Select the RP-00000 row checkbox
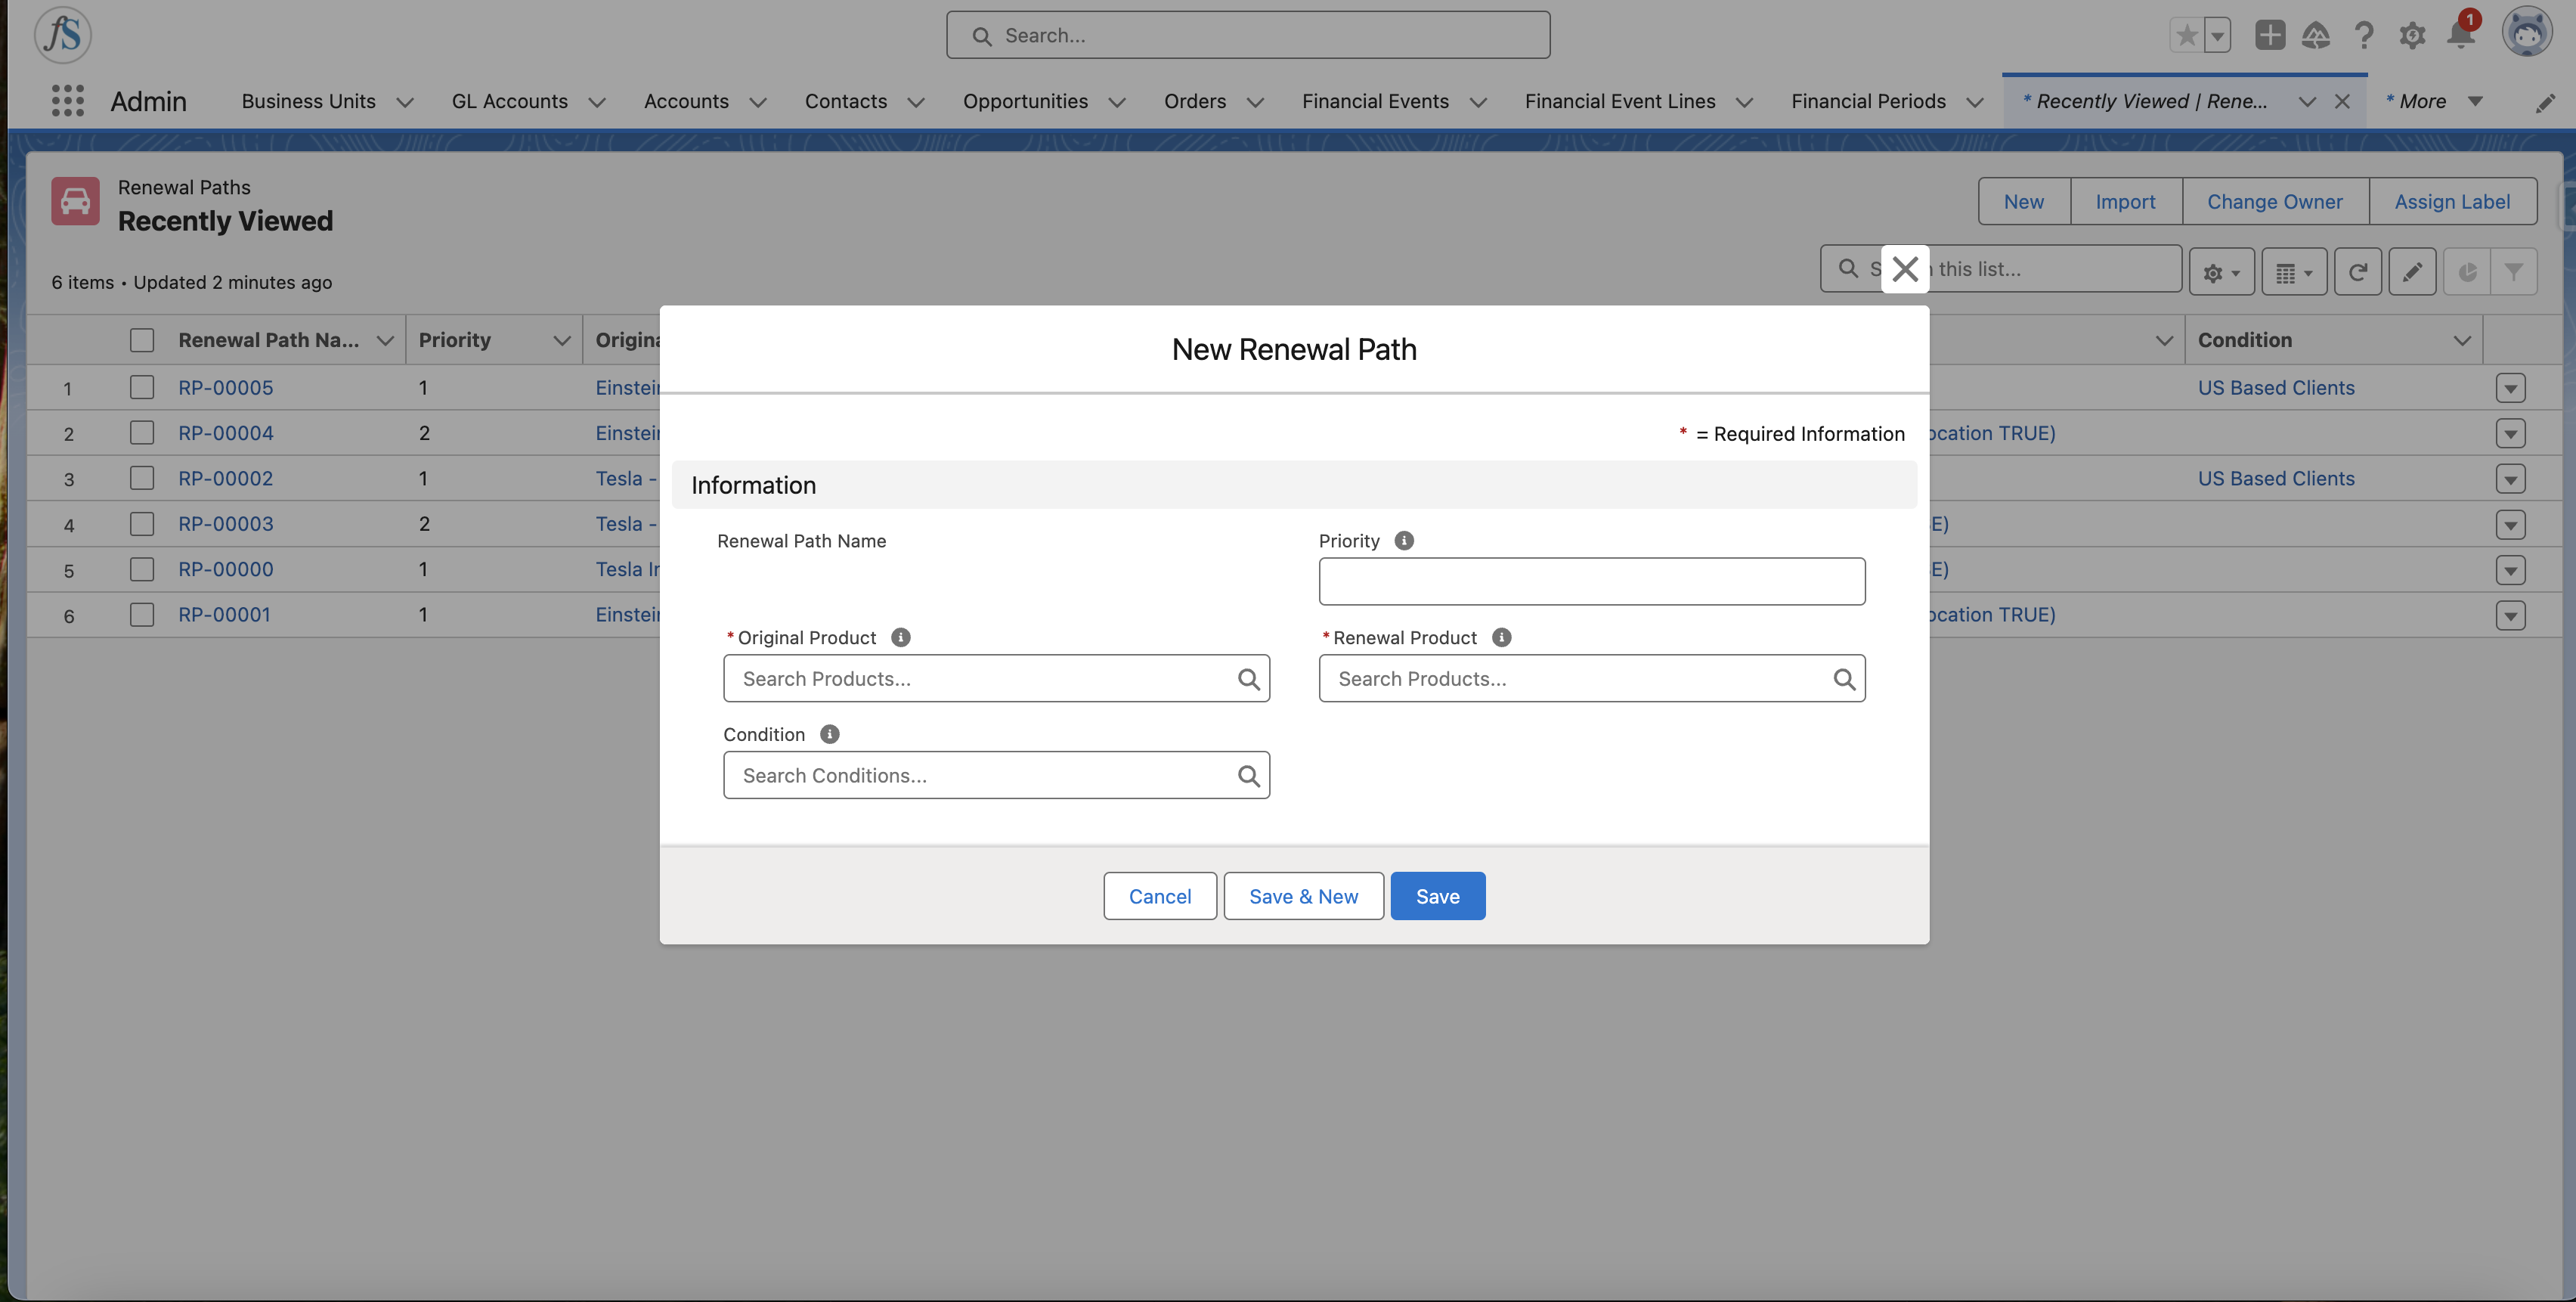This screenshot has width=2576, height=1302. pyautogui.click(x=142, y=569)
